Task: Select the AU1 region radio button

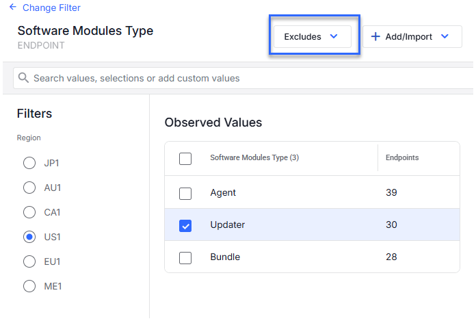Action: (29, 188)
